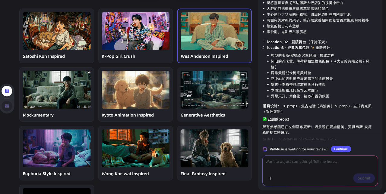This screenshot has height=194, width=386.
Task: Click the green checkmark beside 已删除prop2
Action: point(264,119)
